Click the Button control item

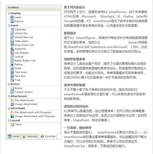pos(19,88)
